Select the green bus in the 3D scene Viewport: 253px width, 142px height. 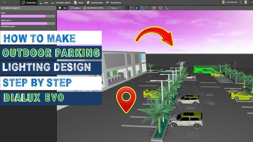pos(206,69)
